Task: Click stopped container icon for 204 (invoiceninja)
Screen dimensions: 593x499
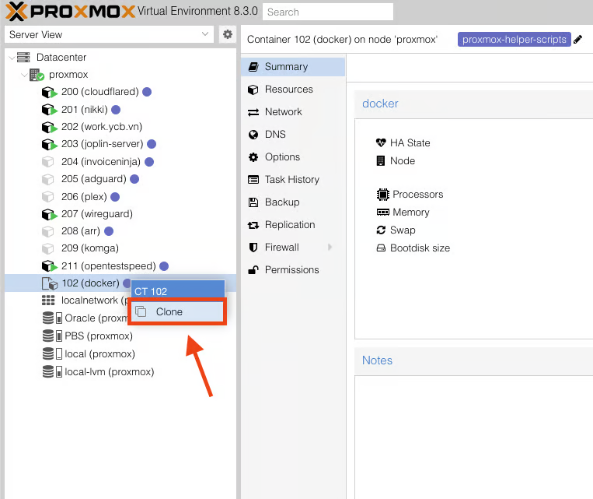Action: click(x=47, y=162)
